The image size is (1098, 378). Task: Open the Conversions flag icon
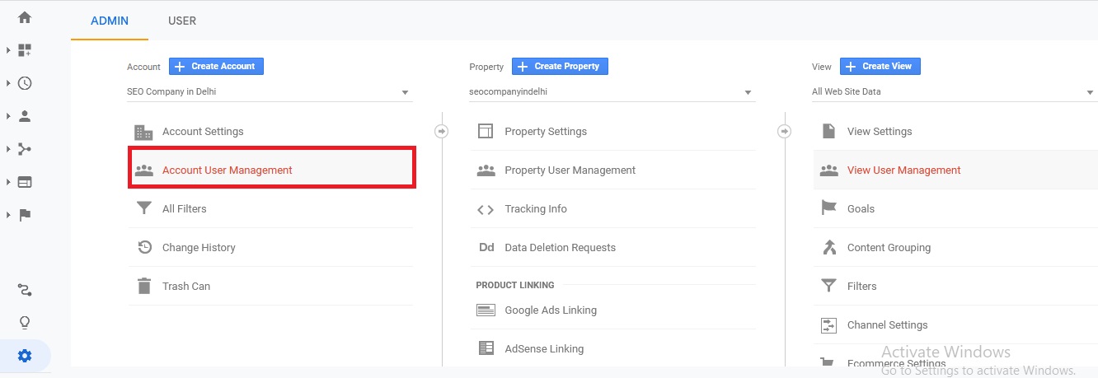25,215
